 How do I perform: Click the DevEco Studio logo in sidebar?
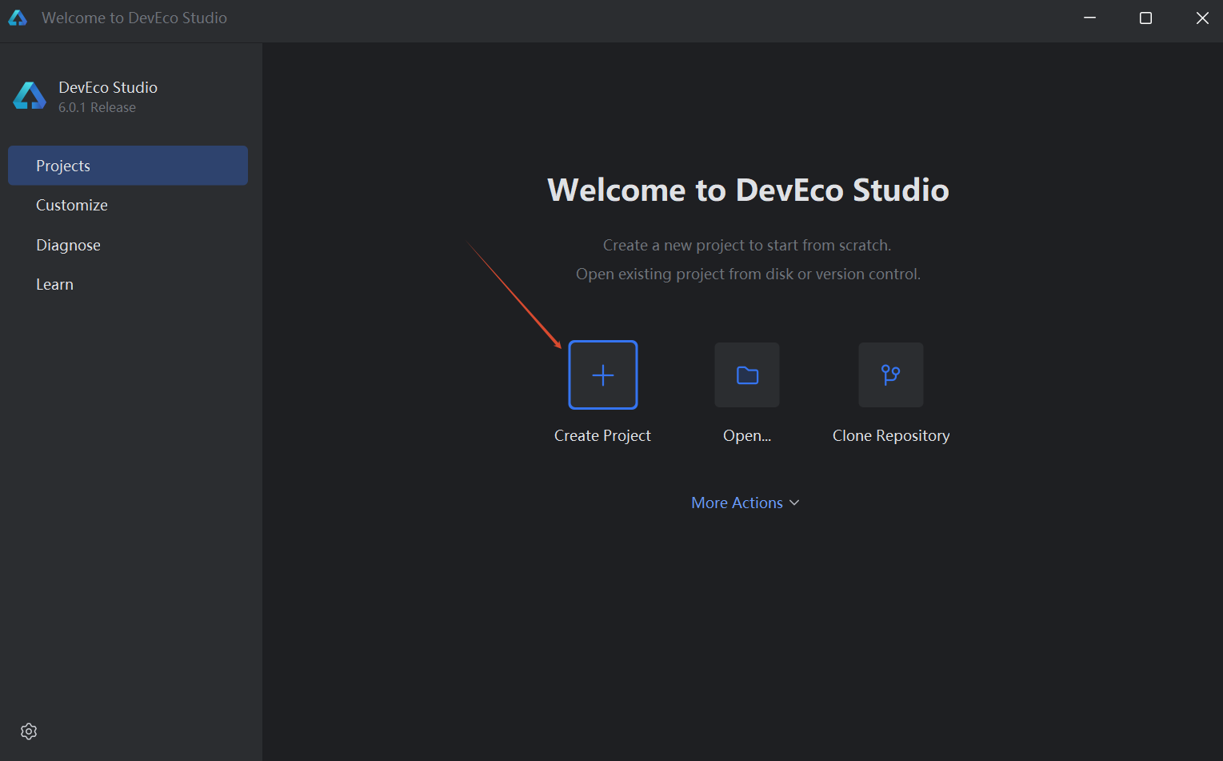30,96
